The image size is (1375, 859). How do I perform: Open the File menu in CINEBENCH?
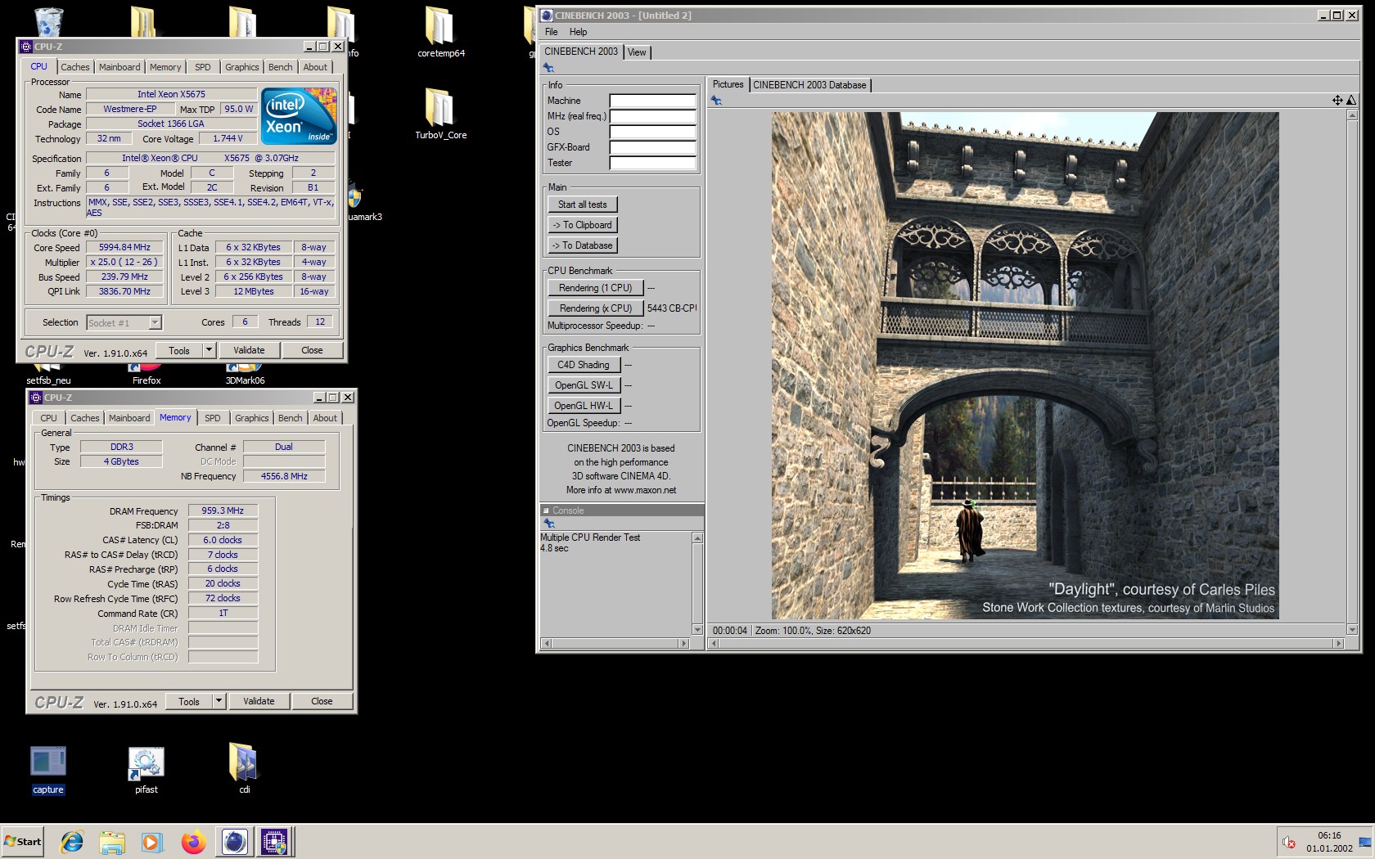coord(551,32)
